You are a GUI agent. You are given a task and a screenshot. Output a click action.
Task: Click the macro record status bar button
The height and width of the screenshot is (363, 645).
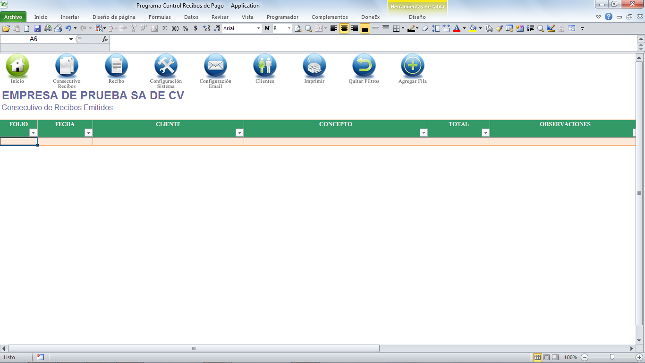click(40, 357)
